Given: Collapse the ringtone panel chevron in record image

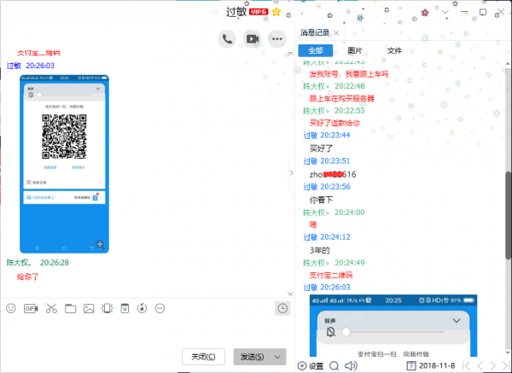Looking at the screenshot, I should 457,321.
